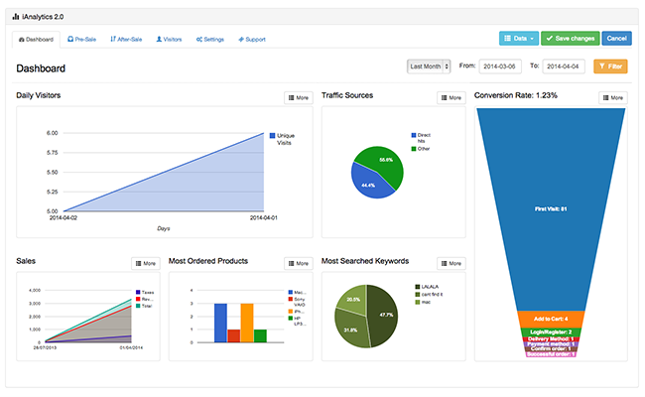Click the Cancel button
Image resolution: width=645 pixels, height=397 pixels.
click(x=616, y=39)
